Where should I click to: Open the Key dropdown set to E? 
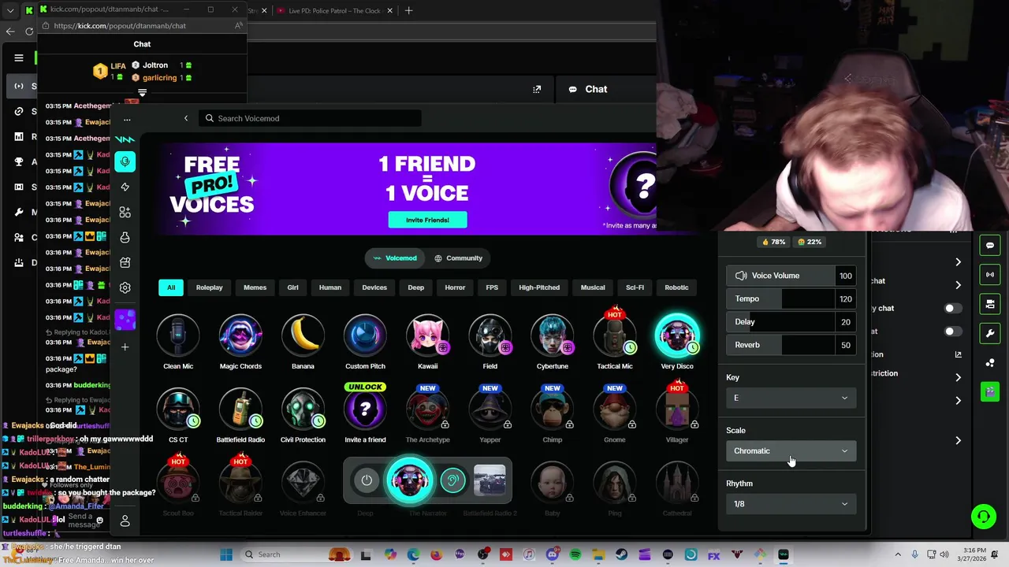[791, 398]
